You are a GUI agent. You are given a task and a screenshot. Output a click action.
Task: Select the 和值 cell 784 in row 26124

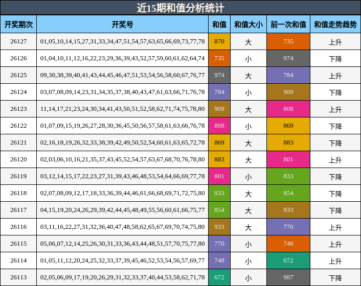click(x=219, y=92)
